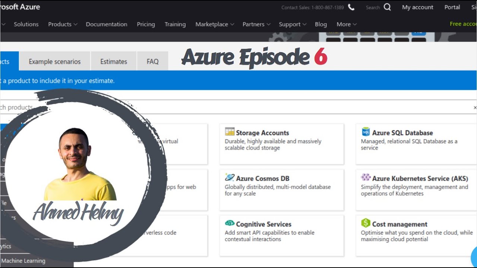Clear the product search with the X
The image size is (477, 268).
click(x=475, y=107)
